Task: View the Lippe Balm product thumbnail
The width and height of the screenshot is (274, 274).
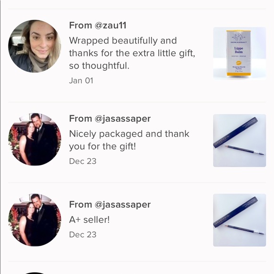Action: click(240, 53)
